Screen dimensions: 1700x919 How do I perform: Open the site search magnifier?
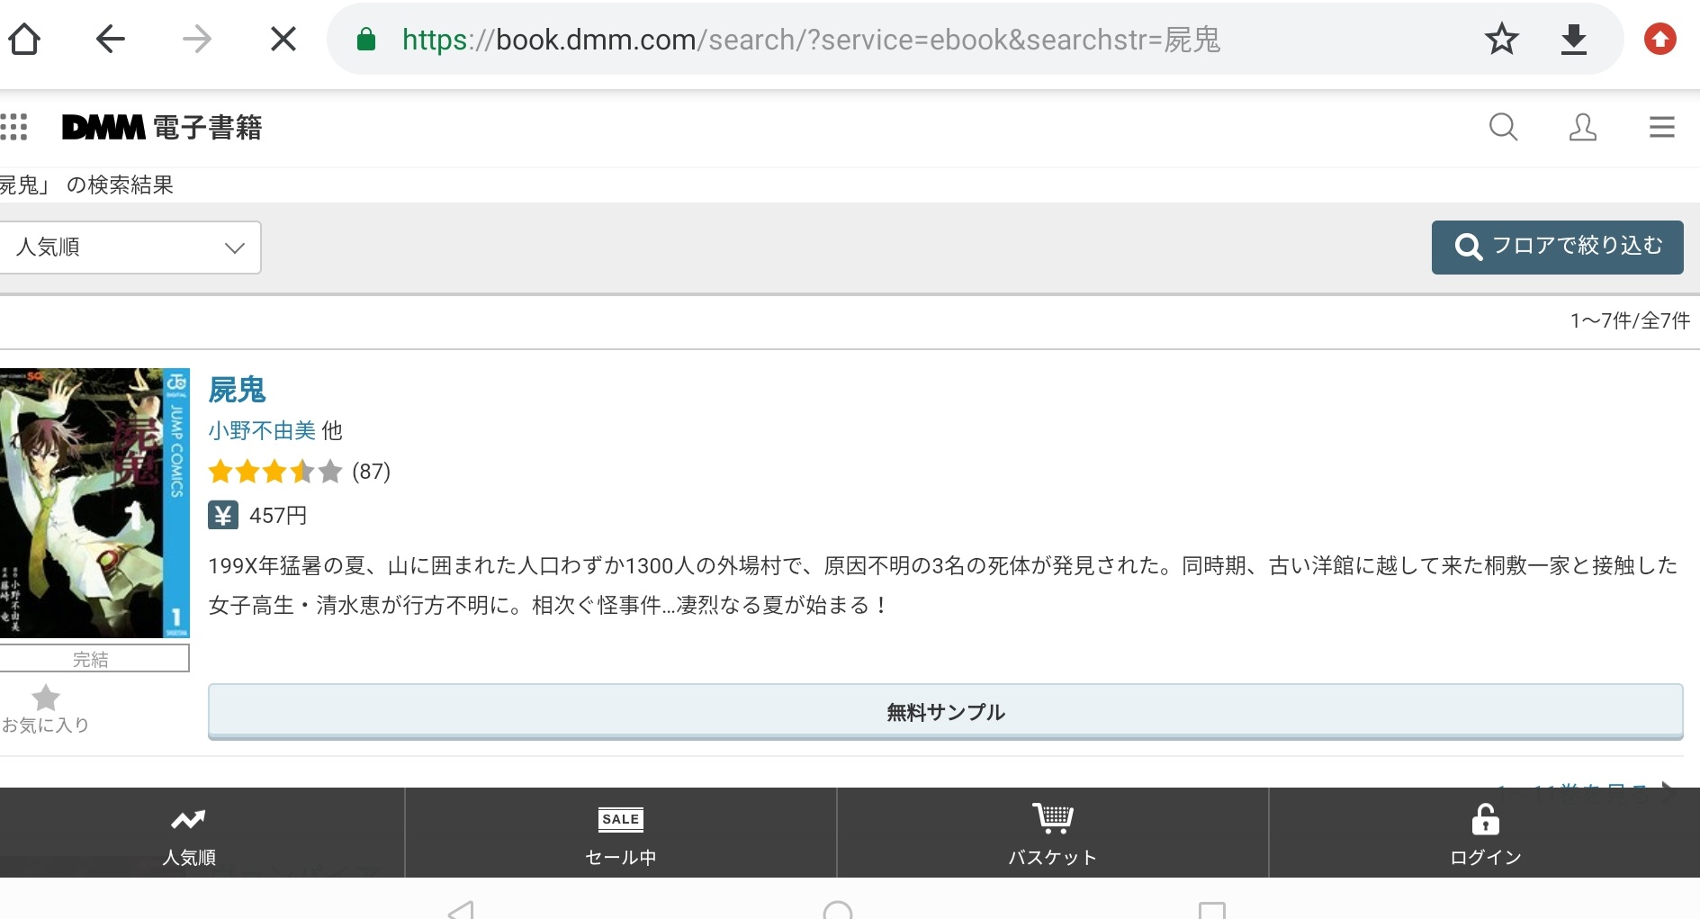(1503, 127)
